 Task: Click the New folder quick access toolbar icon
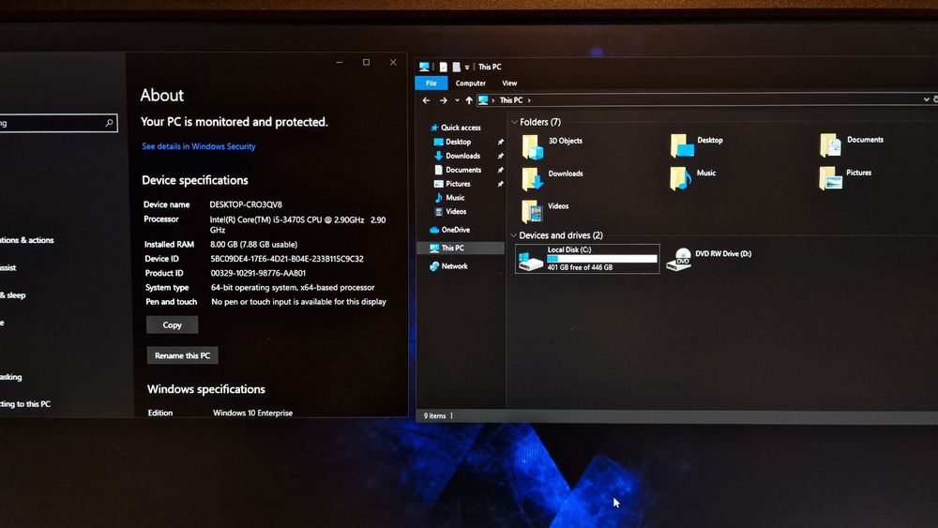(457, 67)
